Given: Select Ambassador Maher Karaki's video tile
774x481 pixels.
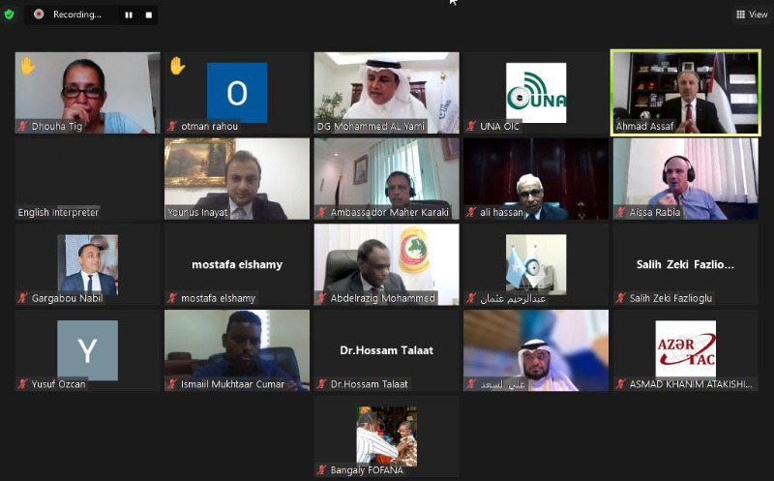Looking at the screenshot, I should (x=386, y=179).
